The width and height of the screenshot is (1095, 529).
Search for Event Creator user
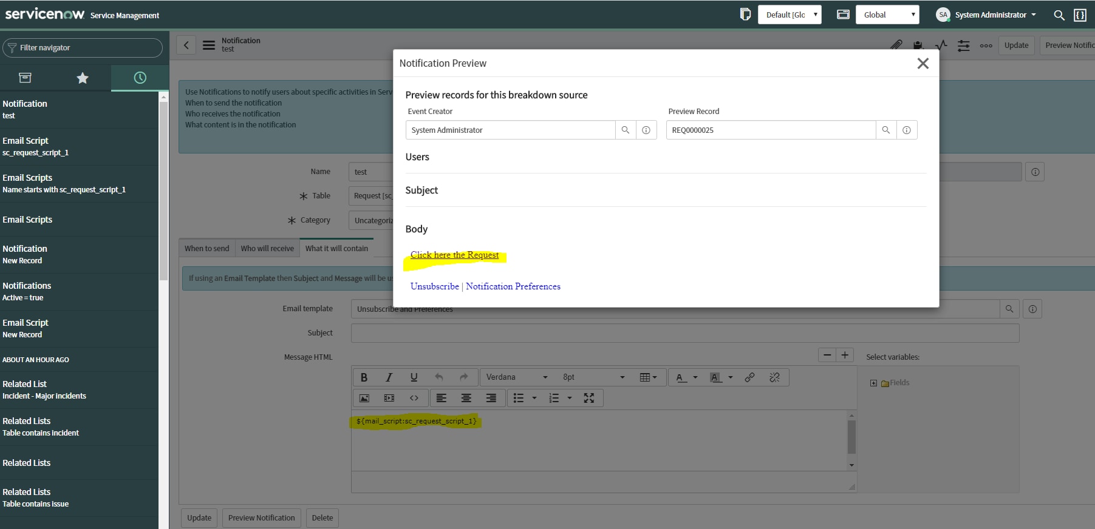pyautogui.click(x=626, y=130)
